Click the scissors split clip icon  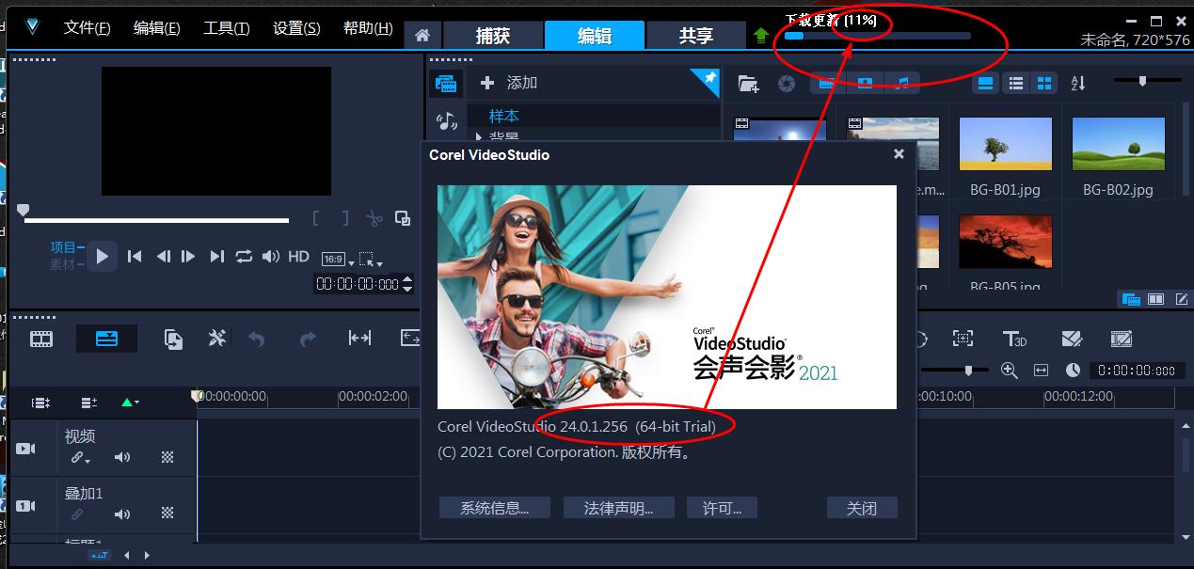tap(374, 218)
